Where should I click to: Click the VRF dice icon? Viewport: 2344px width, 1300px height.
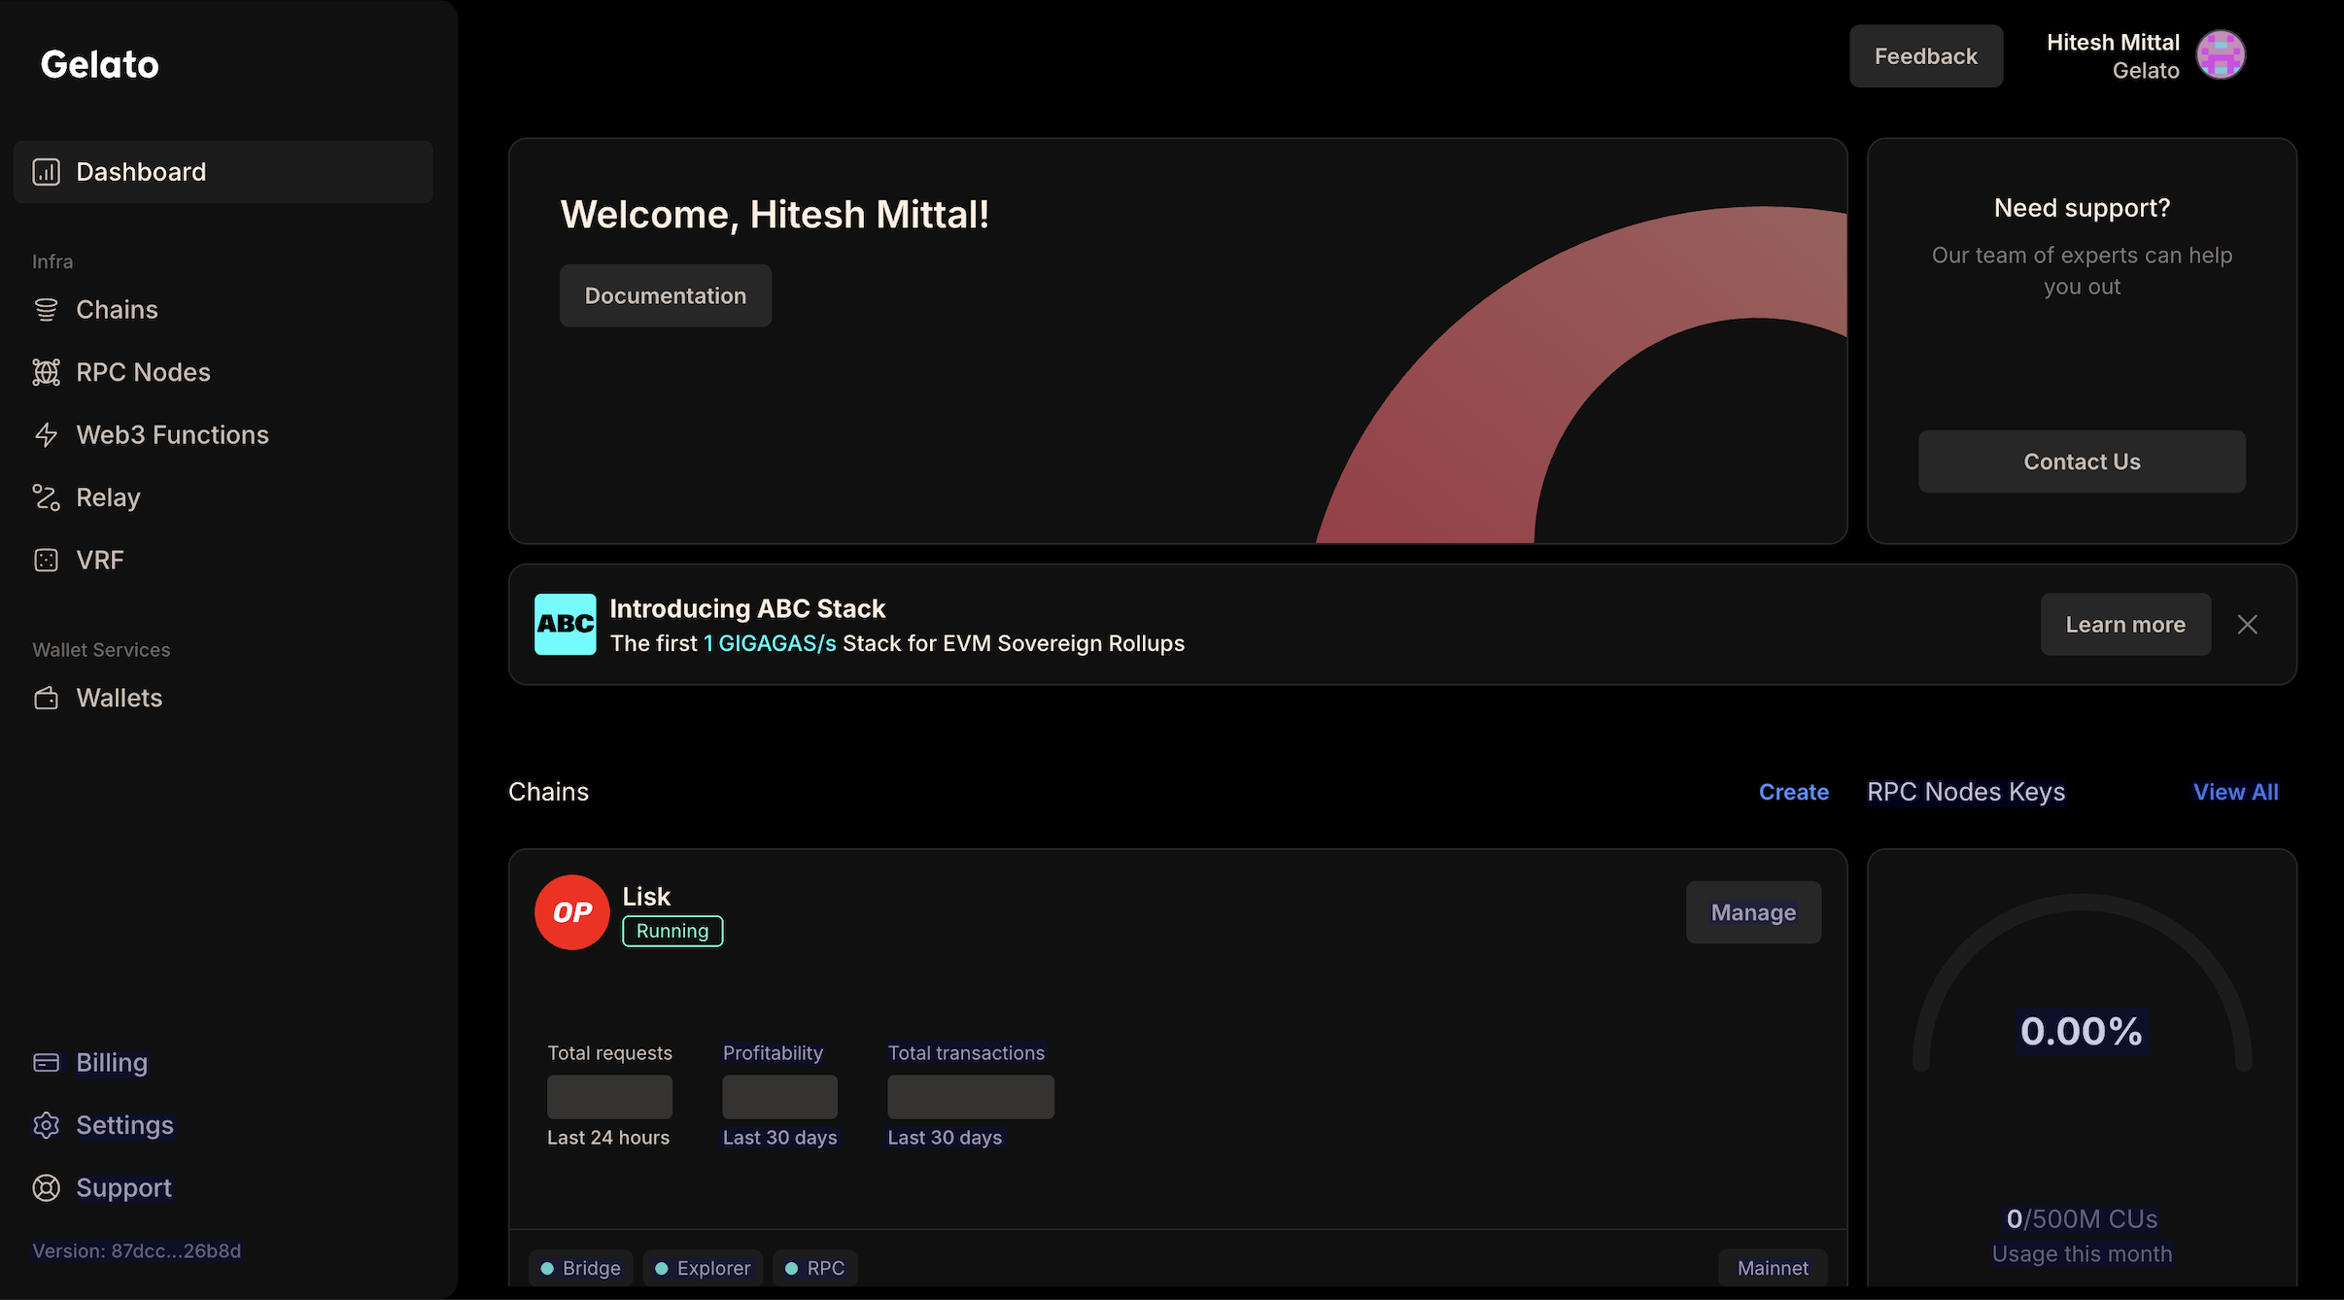coord(46,561)
